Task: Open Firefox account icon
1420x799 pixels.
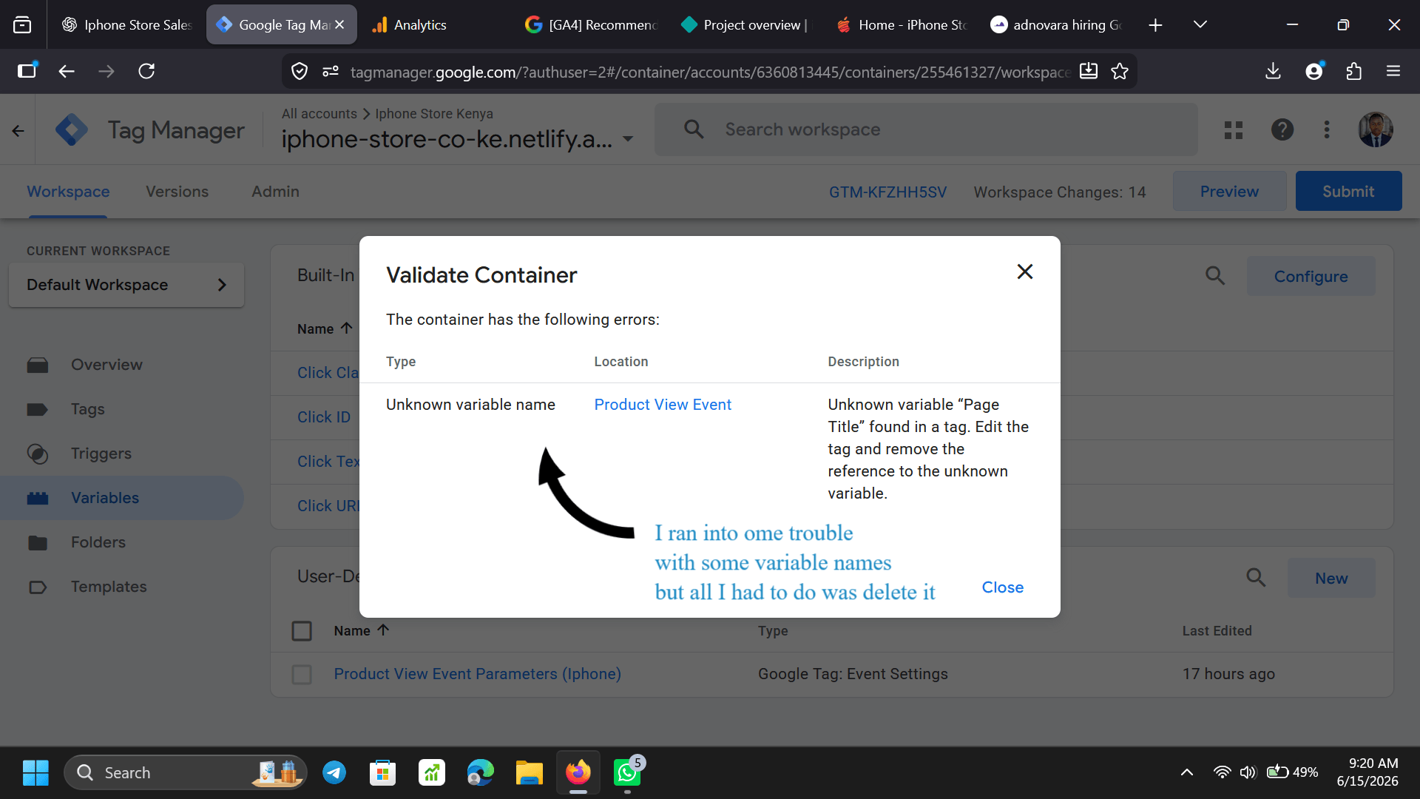Action: pos(1314,71)
